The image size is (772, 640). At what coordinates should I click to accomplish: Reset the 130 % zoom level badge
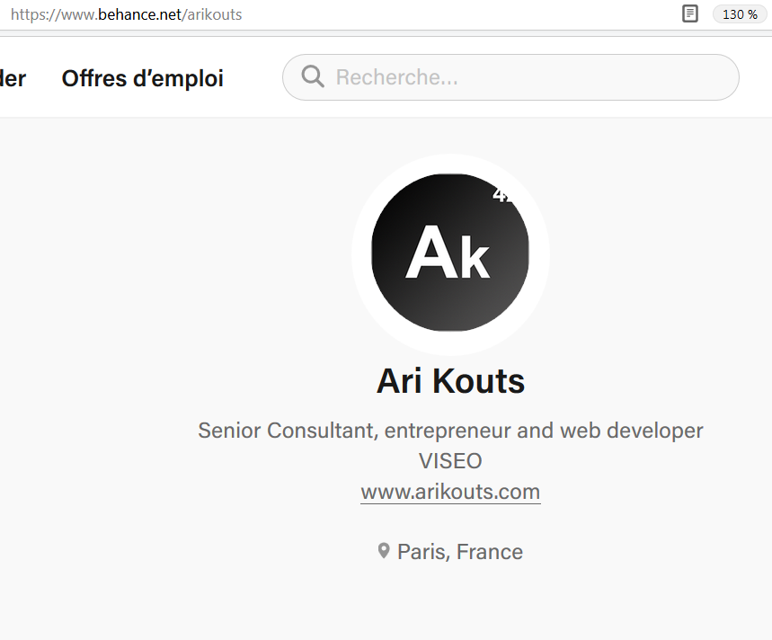tap(740, 14)
